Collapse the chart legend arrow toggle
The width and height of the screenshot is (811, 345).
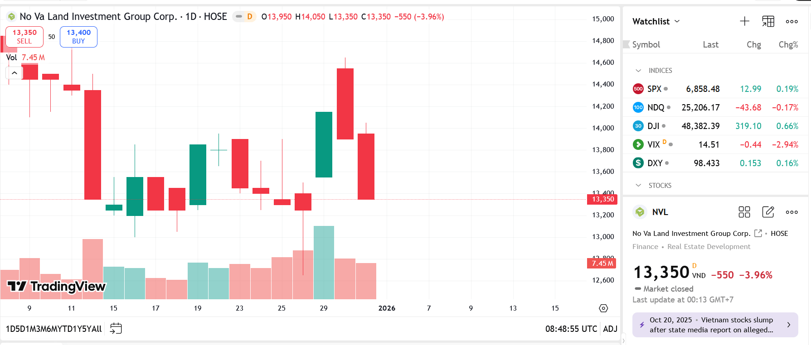(15, 73)
